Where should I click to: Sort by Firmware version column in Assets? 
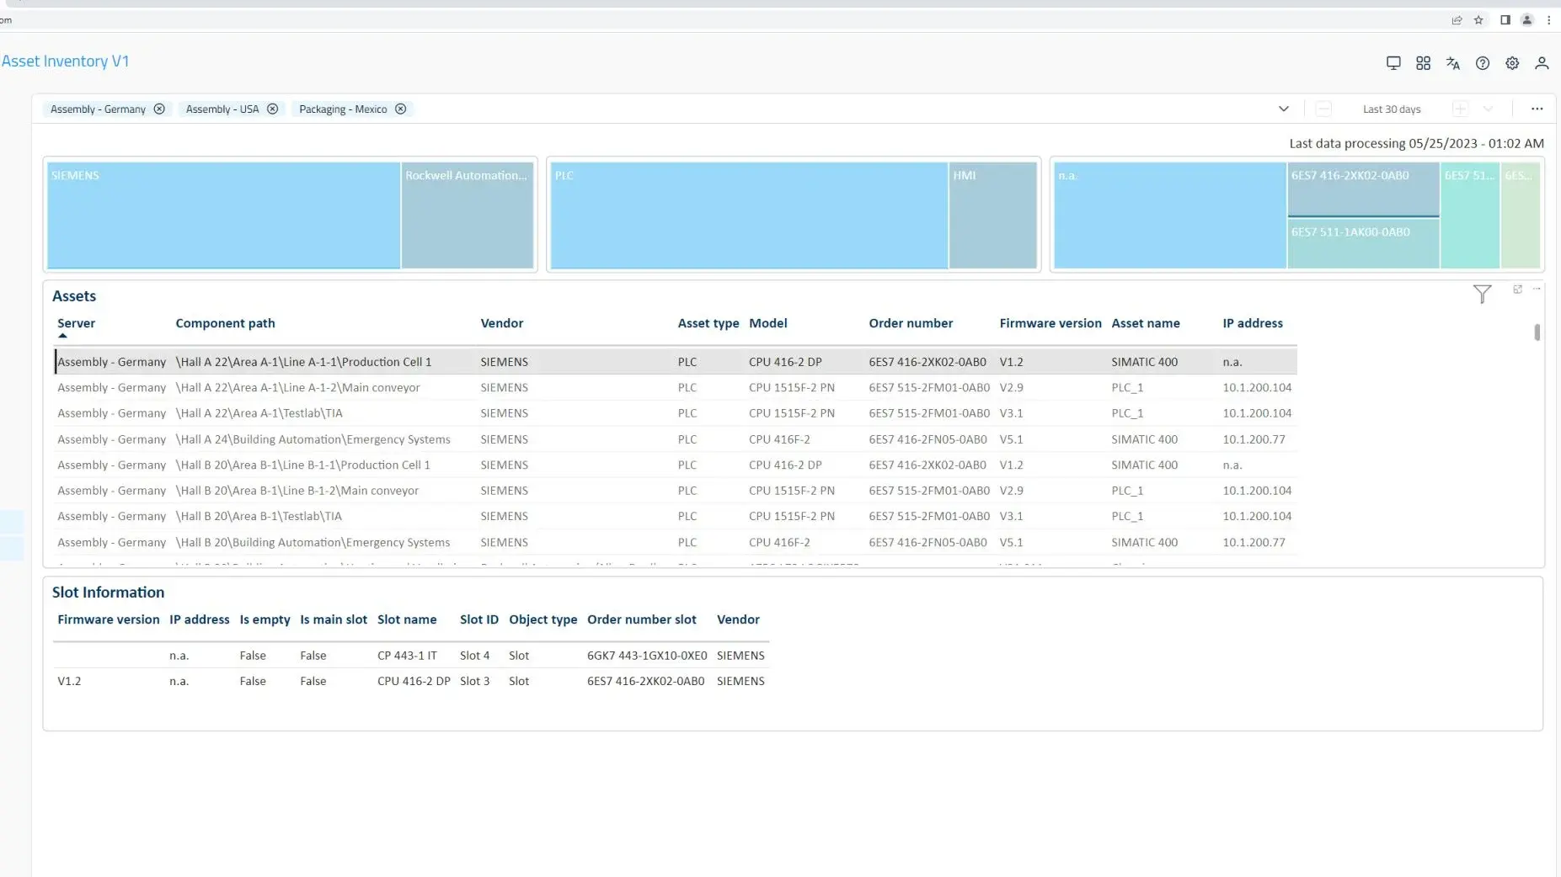click(1050, 323)
